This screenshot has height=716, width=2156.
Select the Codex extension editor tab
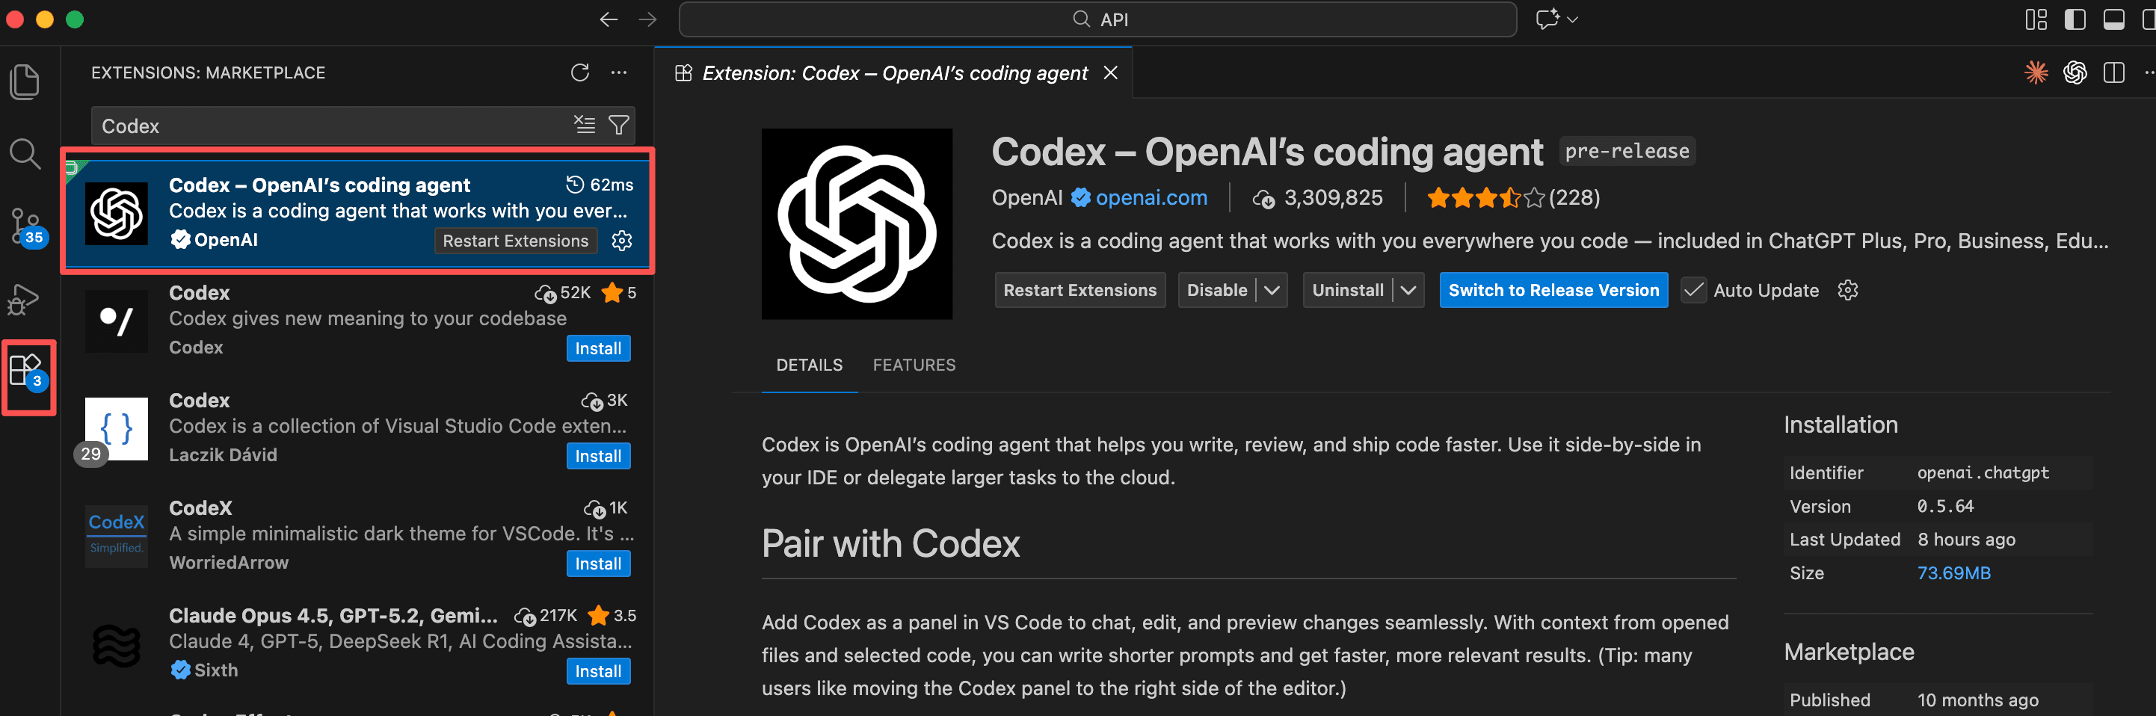point(893,72)
